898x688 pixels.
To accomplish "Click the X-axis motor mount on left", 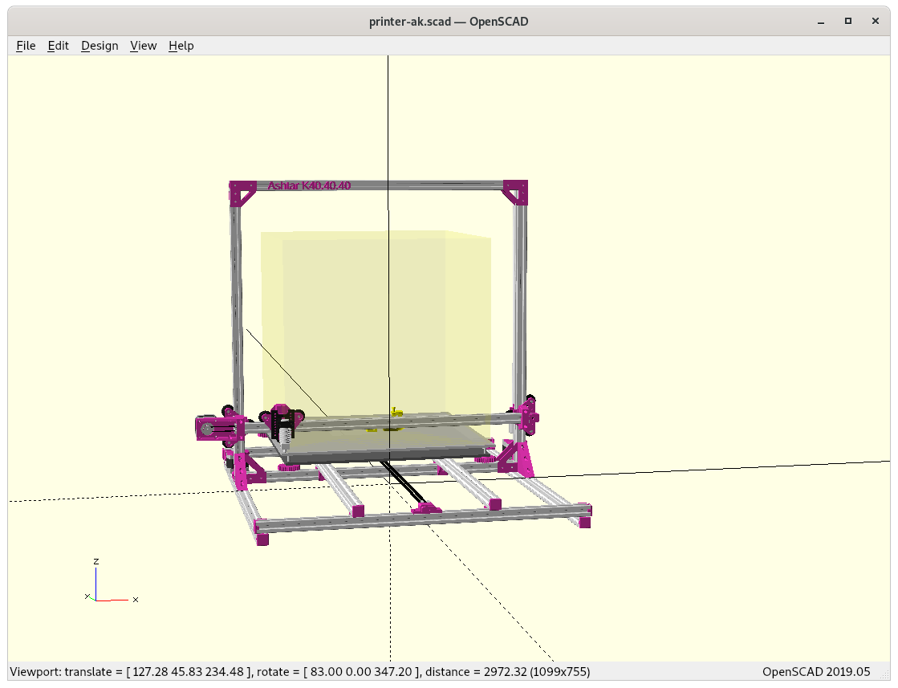I will pyautogui.click(x=212, y=428).
